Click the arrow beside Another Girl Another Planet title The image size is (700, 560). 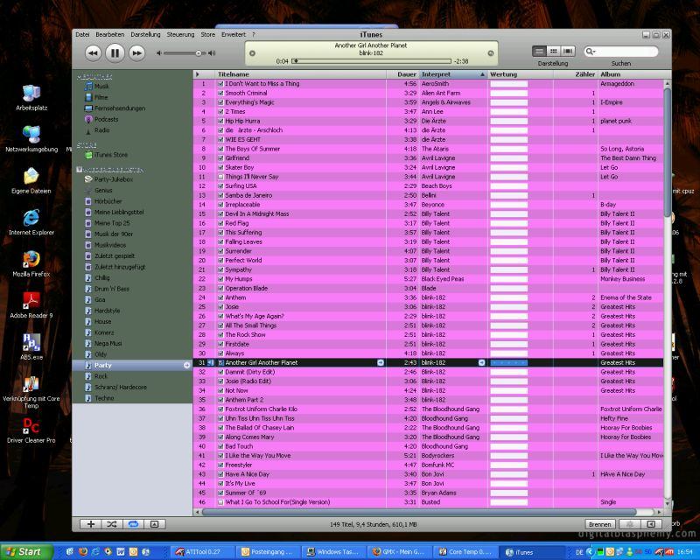381,362
